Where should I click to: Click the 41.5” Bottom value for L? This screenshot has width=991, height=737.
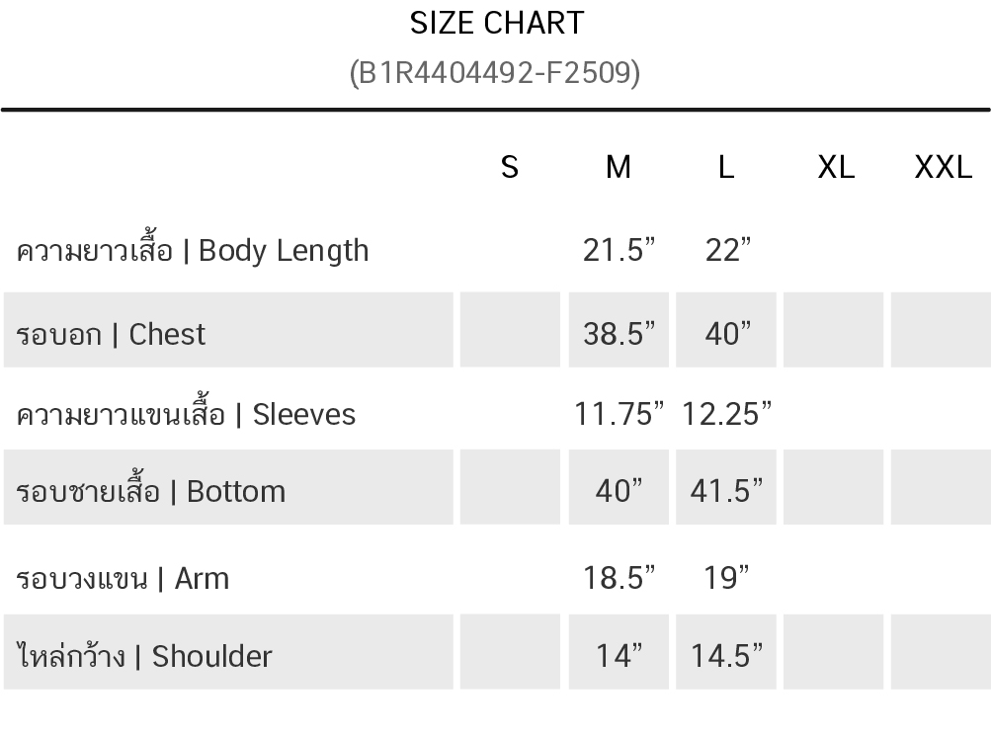coord(726,490)
